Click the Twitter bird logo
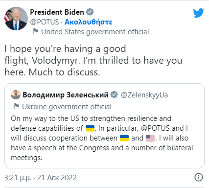The width and height of the screenshot is (209, 188). (x=198, y=13)
